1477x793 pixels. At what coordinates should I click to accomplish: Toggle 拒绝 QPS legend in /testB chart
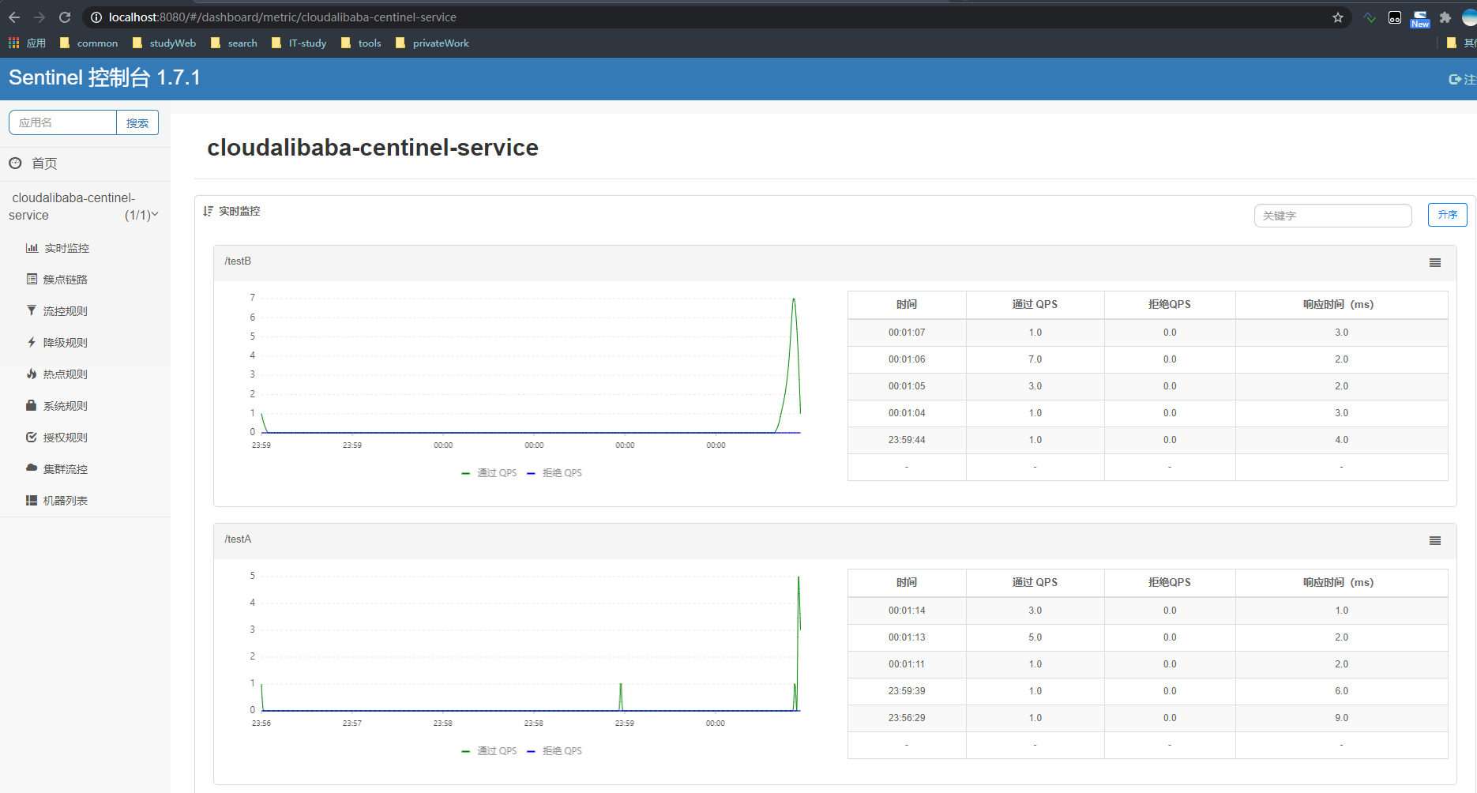[x=554, y=473]
